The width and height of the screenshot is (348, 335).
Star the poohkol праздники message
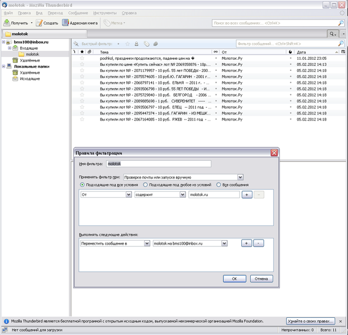pos(82,58)
